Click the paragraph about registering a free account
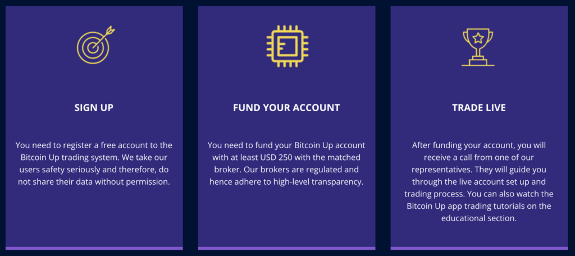The image size is (575, 256). pos(94,163)
